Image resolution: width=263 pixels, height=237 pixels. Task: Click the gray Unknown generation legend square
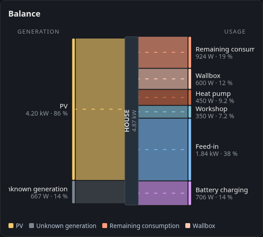click(31, 225)
